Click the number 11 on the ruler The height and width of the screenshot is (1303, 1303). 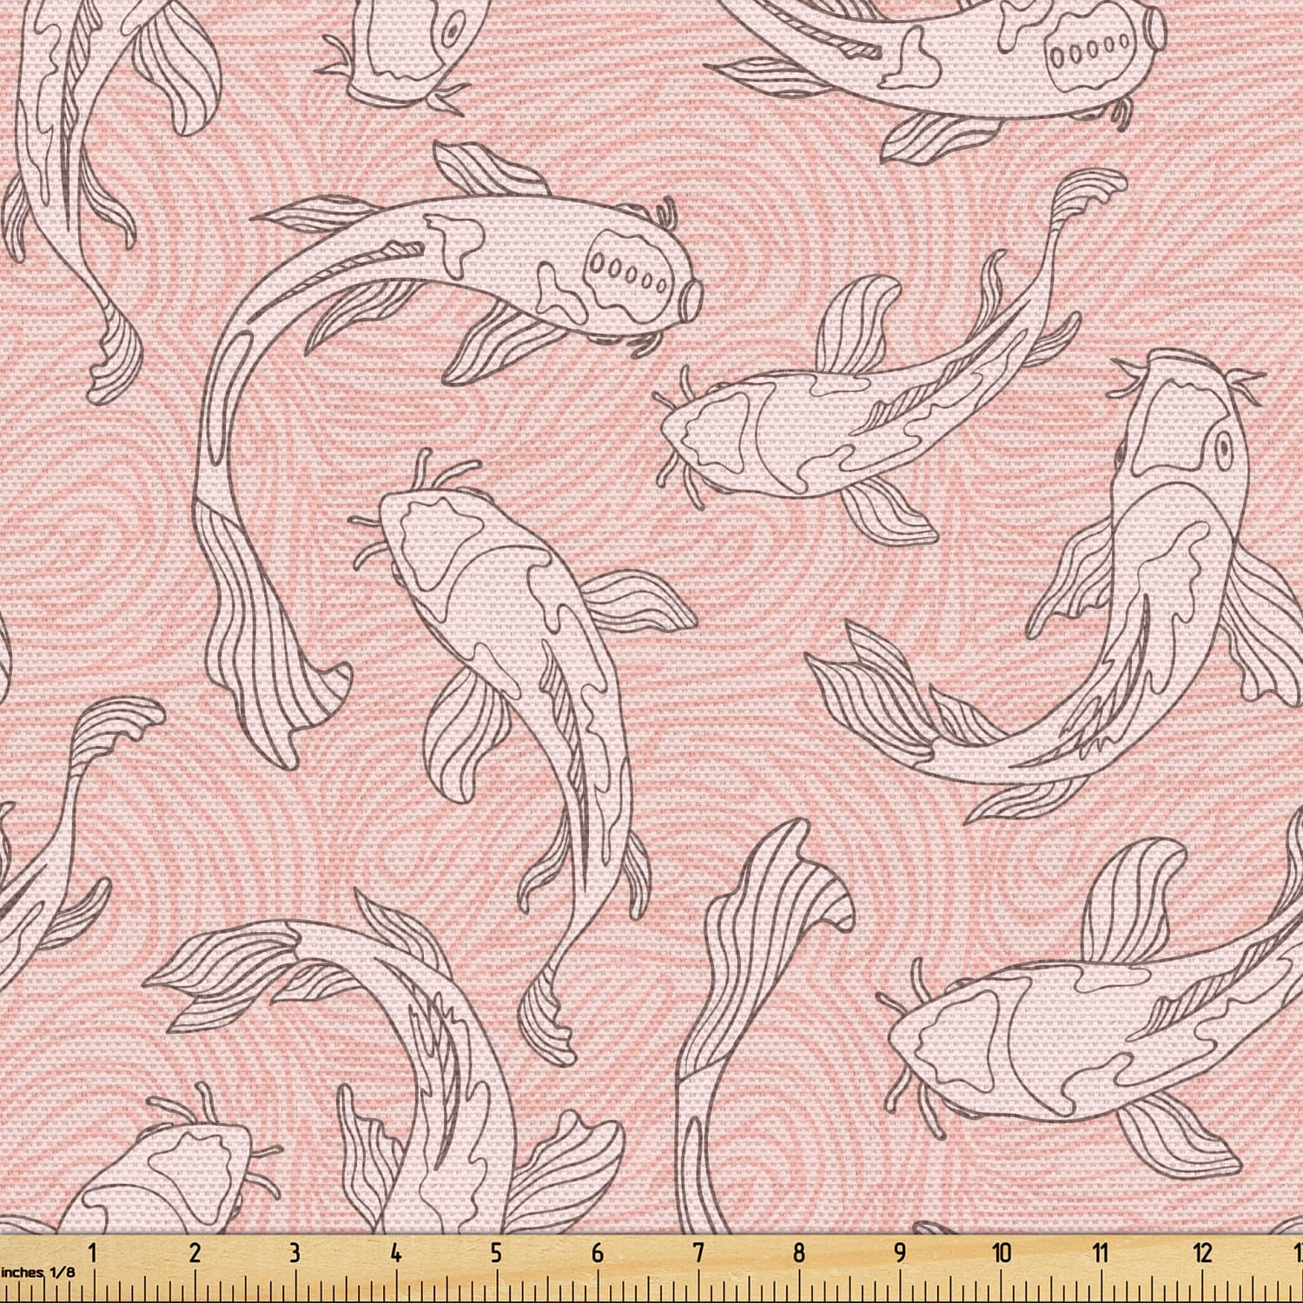click(1101, 1253)
